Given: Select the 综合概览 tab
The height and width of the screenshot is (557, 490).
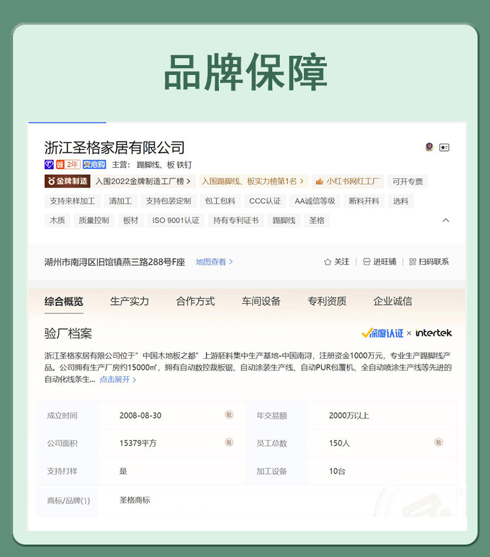Looking at the screenshot, I should coord(64,302).
